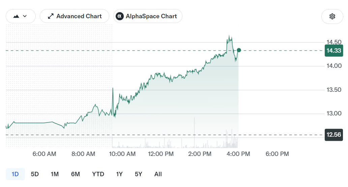Screen dimensions: 348x187
Task: Click the area chart type icon
Action: pos(16,16)
